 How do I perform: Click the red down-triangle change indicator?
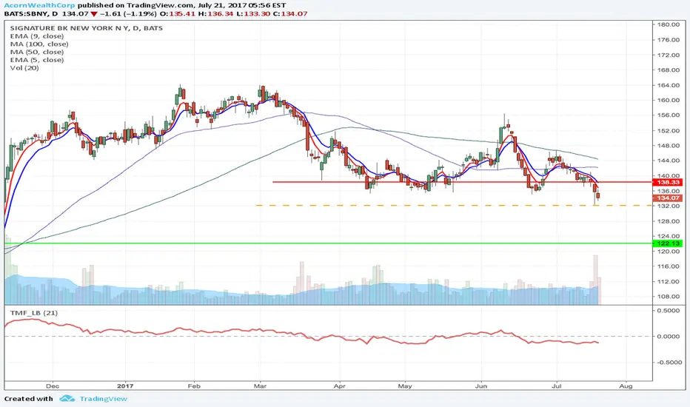94,14
